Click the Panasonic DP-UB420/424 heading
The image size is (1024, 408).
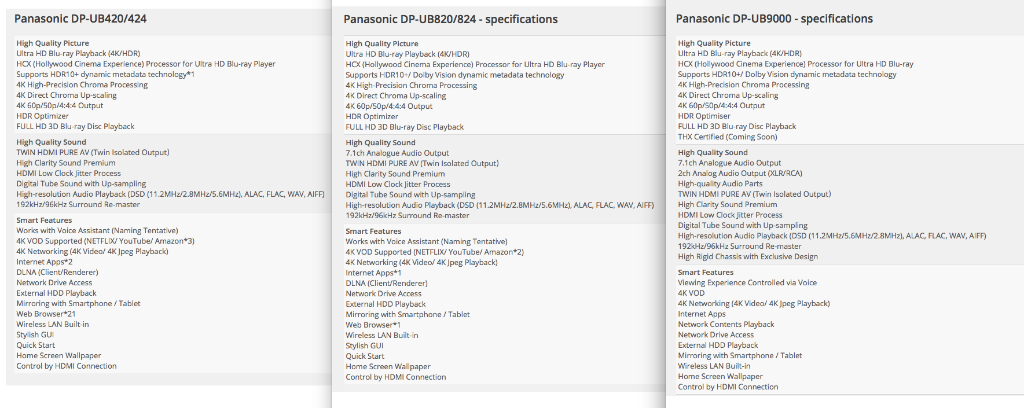point(80,19)
